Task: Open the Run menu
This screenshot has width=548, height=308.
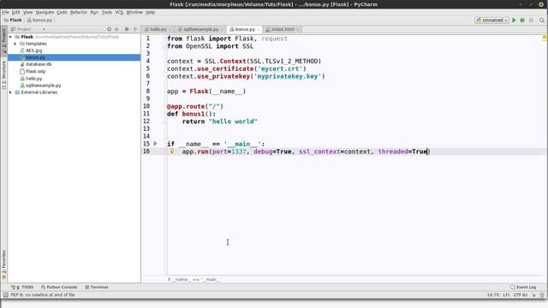Action: [x=94, y=12]
